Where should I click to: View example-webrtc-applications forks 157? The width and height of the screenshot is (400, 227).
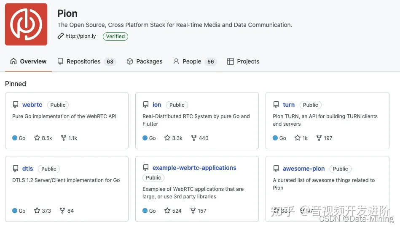(x=198, y=211)
